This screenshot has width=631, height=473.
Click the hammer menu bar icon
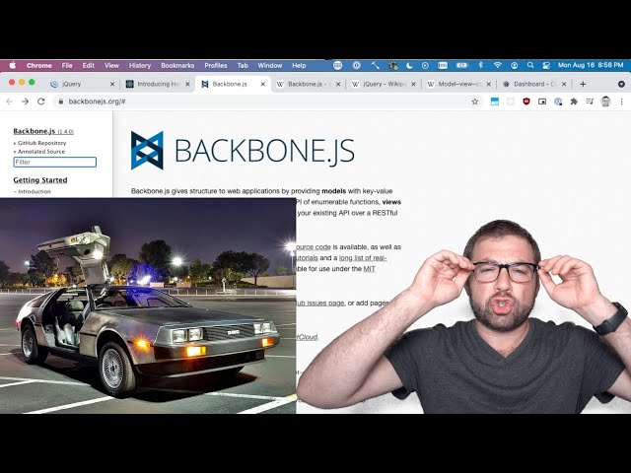point(375,65)
